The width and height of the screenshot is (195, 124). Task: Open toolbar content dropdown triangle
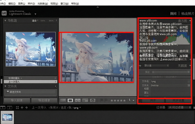tap(133, 100)
